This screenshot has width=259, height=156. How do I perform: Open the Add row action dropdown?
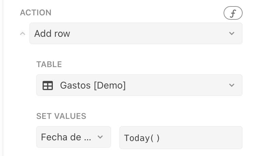pos(136,33)
